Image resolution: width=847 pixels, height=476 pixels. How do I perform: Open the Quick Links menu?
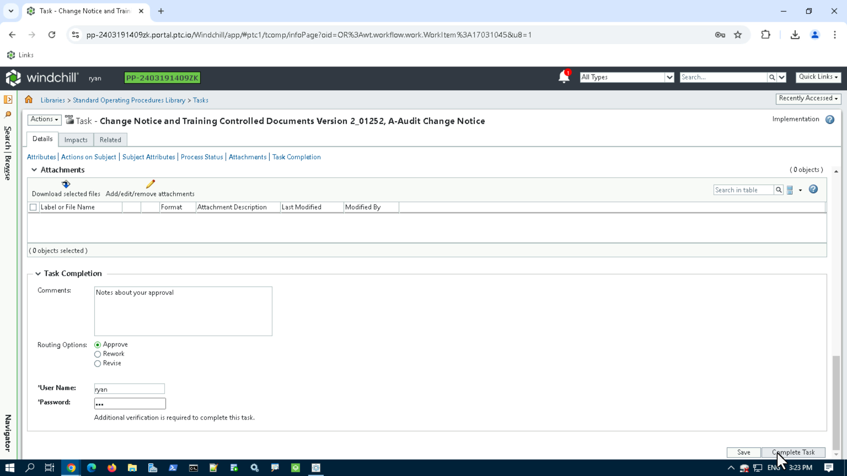[x=818, y=77]
